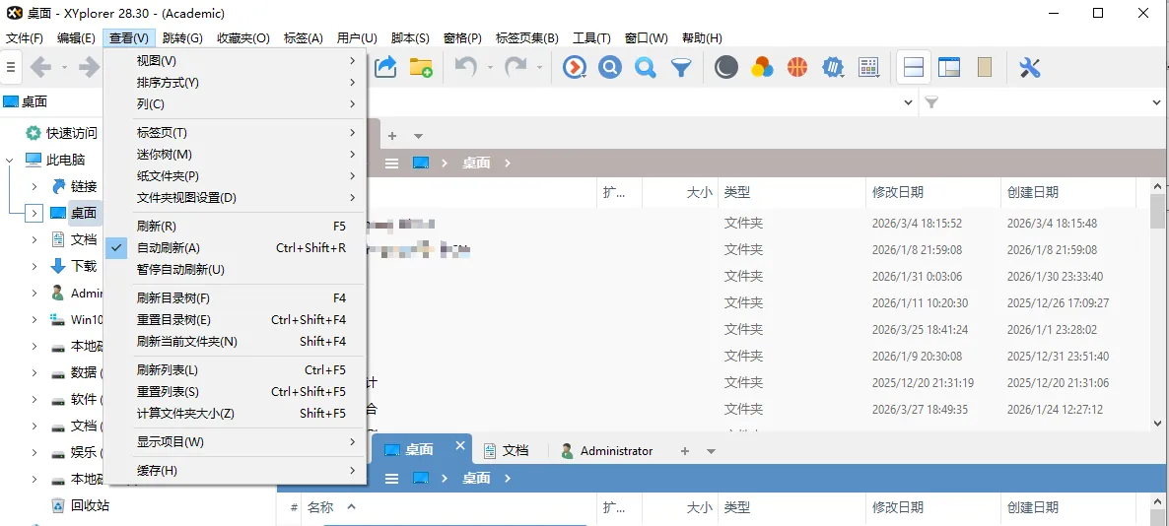Viewport: 1169px width, 526px height.
Task: Open the 文件(F) menu
Action: [x=25, y=38]
